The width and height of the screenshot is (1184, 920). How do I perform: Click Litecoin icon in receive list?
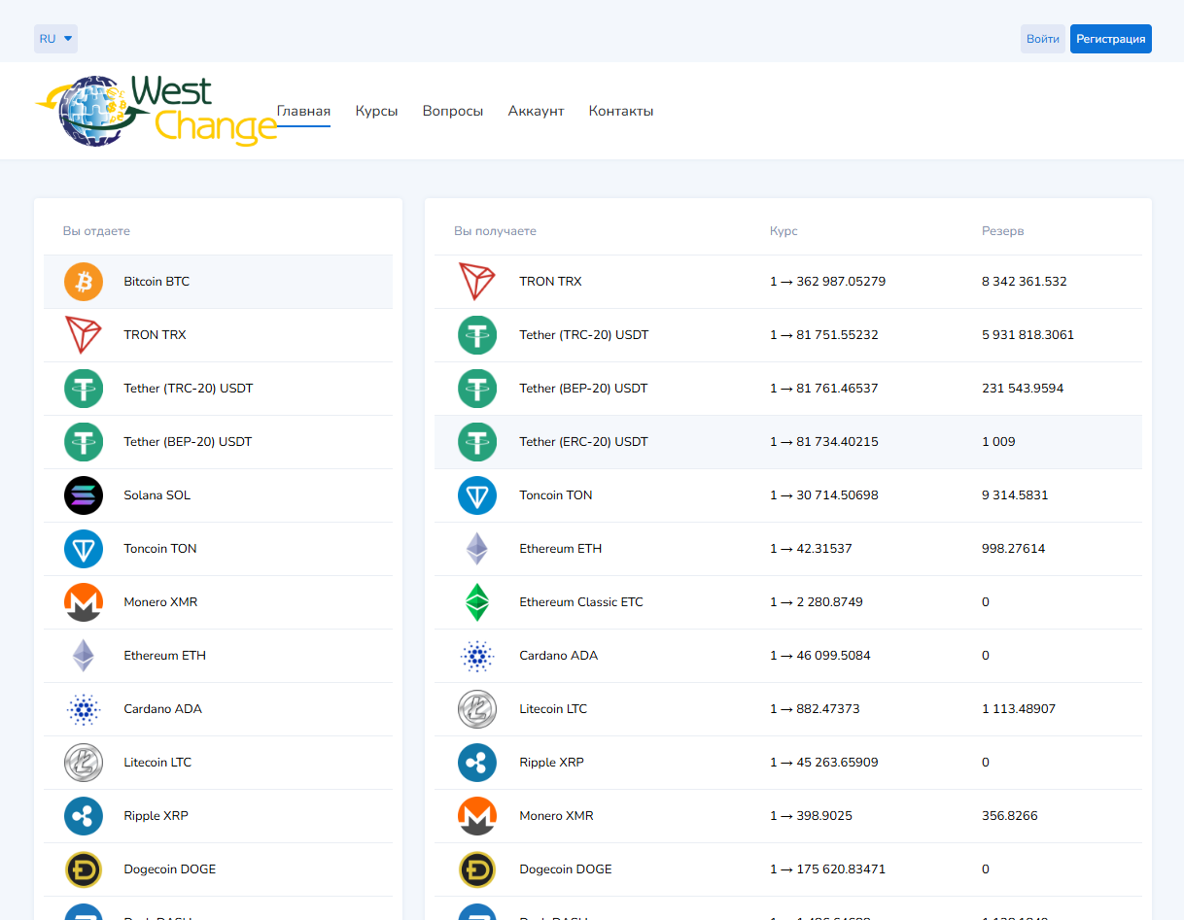coord(477,709)
